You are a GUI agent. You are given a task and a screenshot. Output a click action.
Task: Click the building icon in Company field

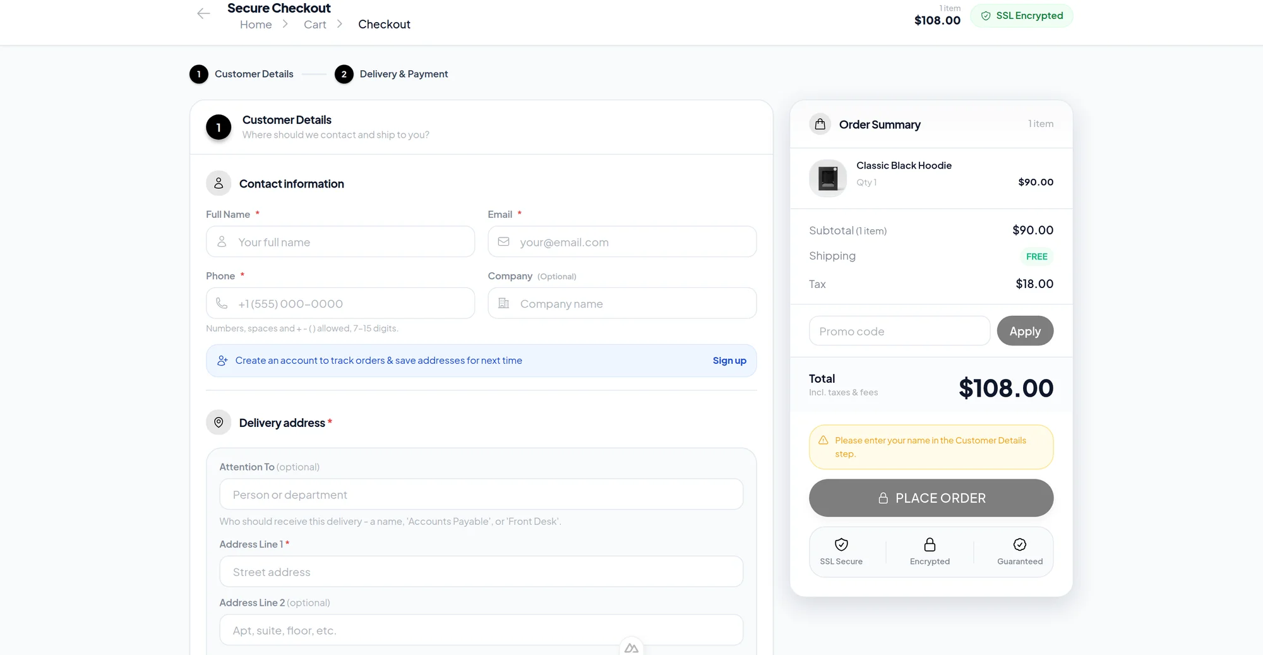[503, 303]
